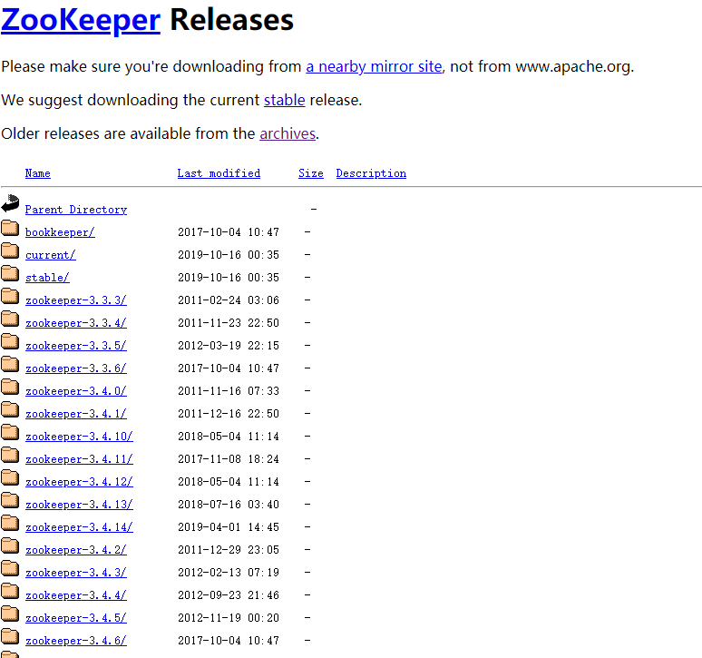Open the zookeeper-3.4.10/ directory link

click(79, 437)
